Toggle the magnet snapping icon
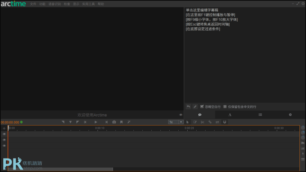The height and width of the screenshot is (172, 306). 225,122
